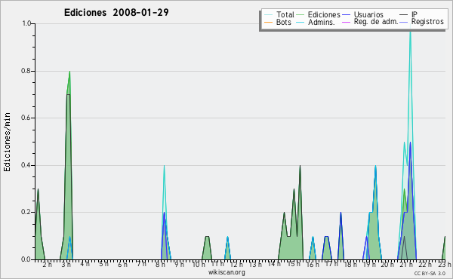Click the Bots legend orange line

coord(268,22)
